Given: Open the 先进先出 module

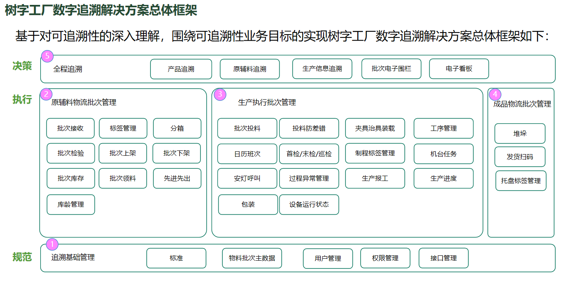Looking at the screenshot, I should [x=177, y=178].
